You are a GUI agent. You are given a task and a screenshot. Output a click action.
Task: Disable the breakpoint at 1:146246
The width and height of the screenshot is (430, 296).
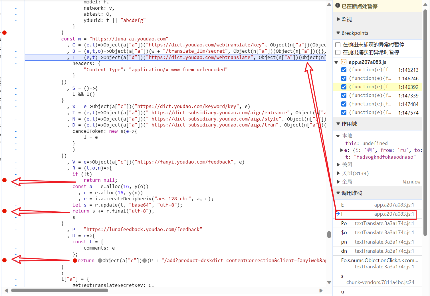pyautogui.click(x=344, y=78)
